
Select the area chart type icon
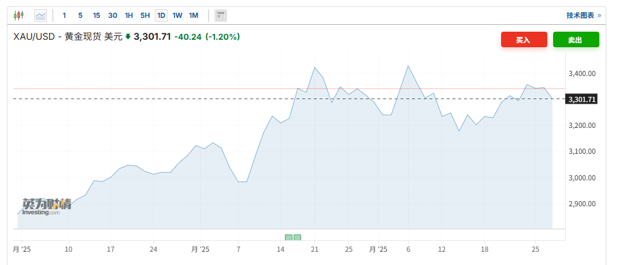(40, 15)
